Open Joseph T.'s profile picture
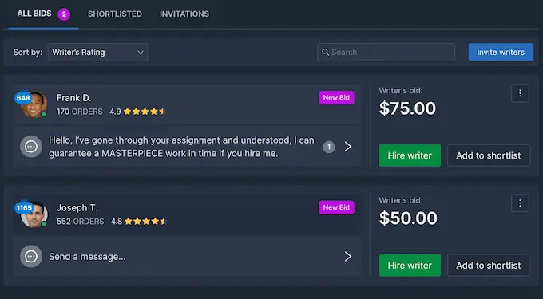543x299 pixels. pos(34,214)
